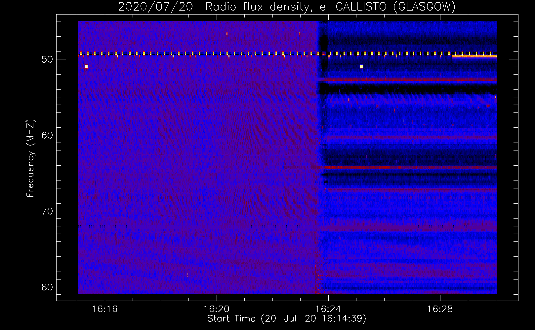
Task: Click the red horizontal band near 67 MHz
Action: (x=411, y=190)
